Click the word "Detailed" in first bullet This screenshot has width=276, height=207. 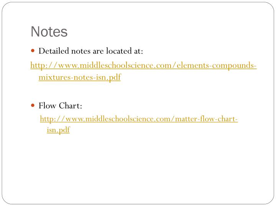[x=54, y=51]
